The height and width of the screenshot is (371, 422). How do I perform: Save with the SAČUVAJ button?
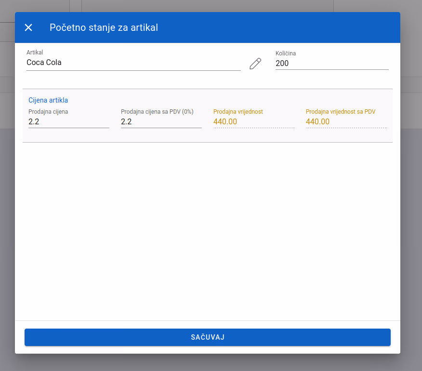coord(208,337)
